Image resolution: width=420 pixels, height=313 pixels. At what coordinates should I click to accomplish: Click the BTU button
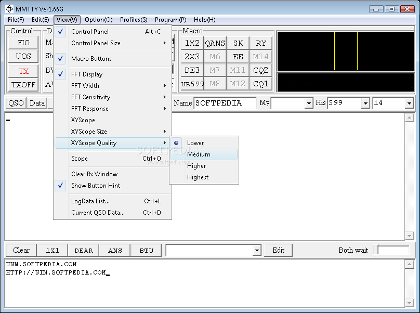[146, 250]
